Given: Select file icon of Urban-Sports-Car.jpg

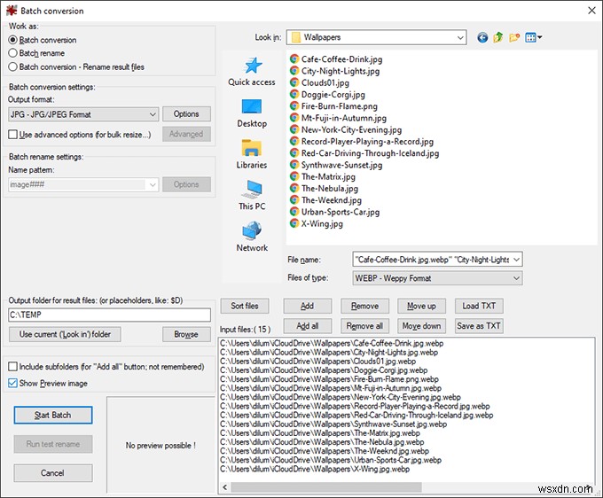Looking at the screenshot, I should click(x=294, y=212).
